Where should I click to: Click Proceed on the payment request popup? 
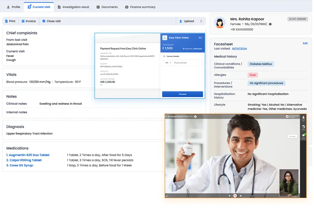click(182, 94)
